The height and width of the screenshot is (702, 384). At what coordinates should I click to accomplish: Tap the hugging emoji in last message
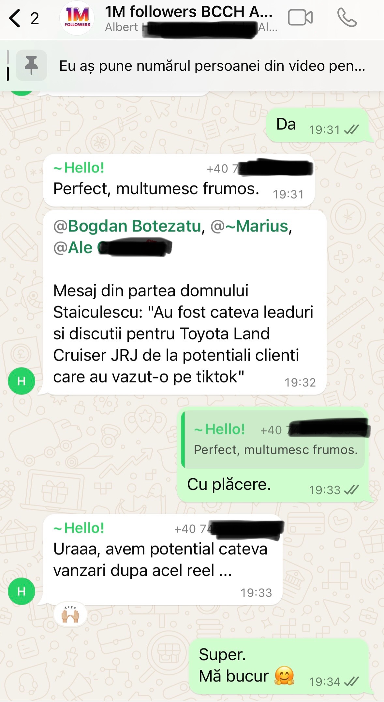point(284,676)
